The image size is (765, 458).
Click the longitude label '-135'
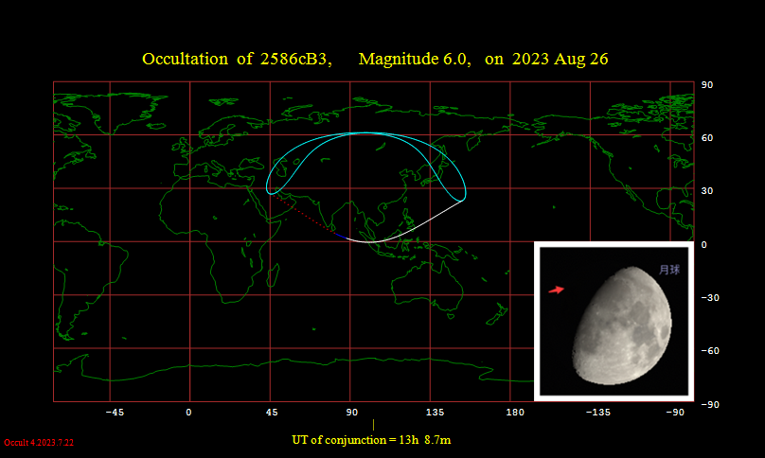598,413
